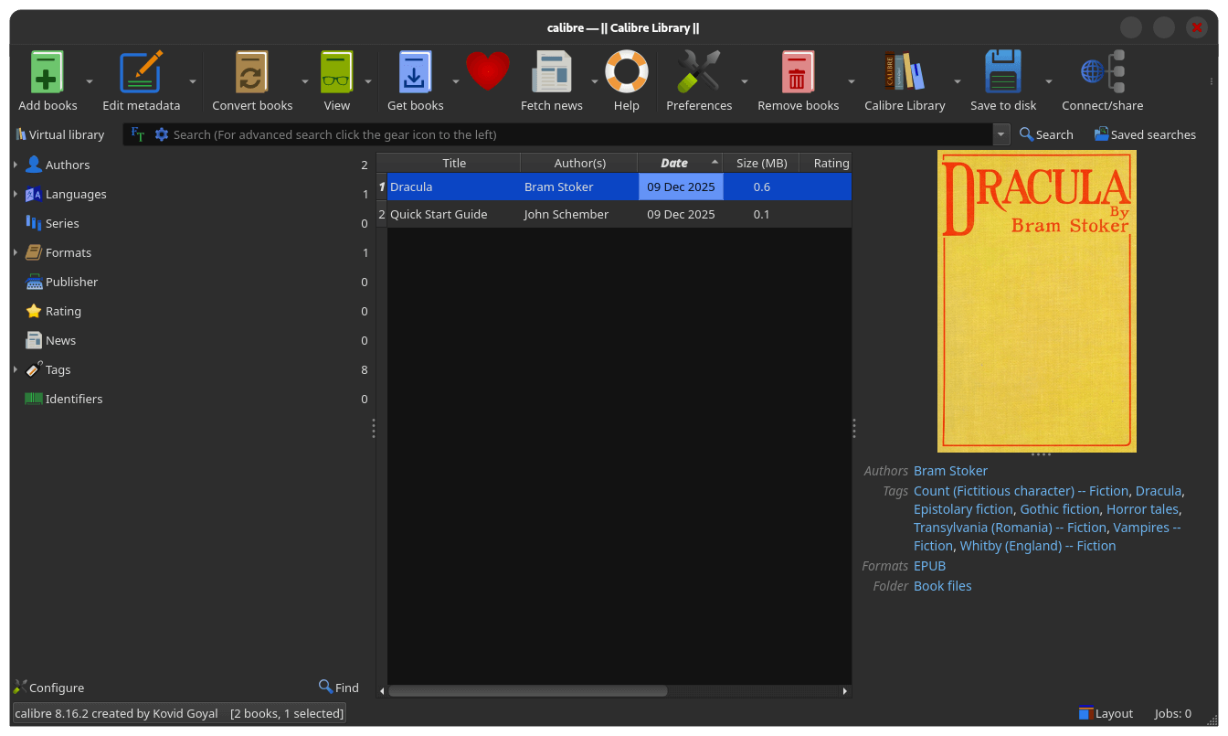Select the Convert books icon
Screen dimensions: 1228x736
point(251,71)
